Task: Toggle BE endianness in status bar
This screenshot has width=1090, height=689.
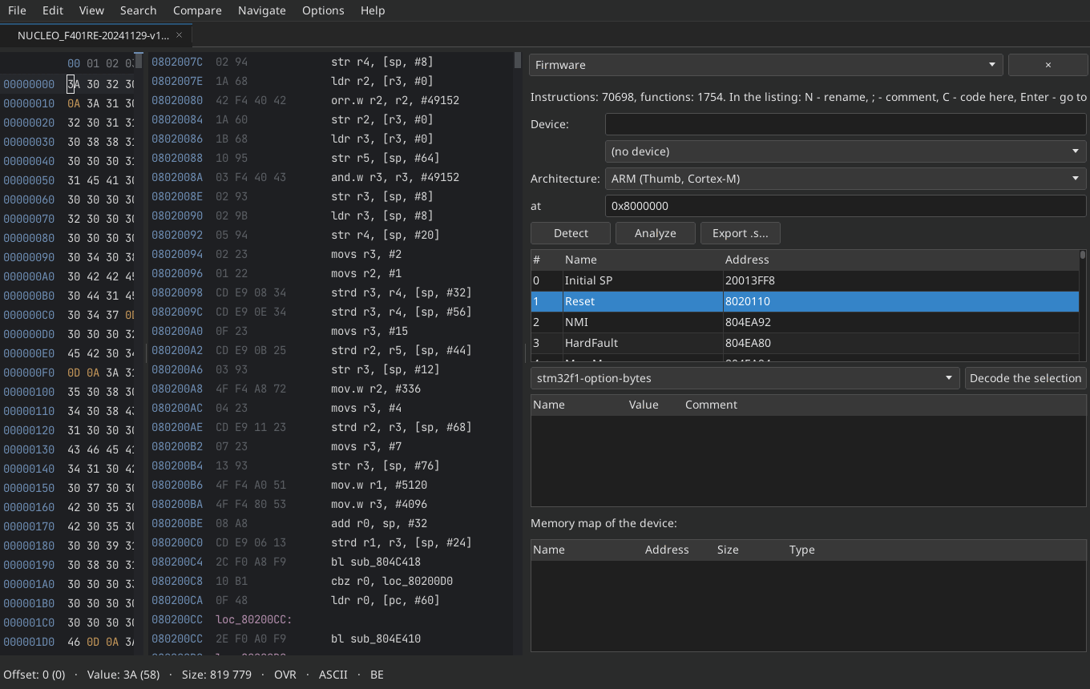Action: [x=377, y=675]
